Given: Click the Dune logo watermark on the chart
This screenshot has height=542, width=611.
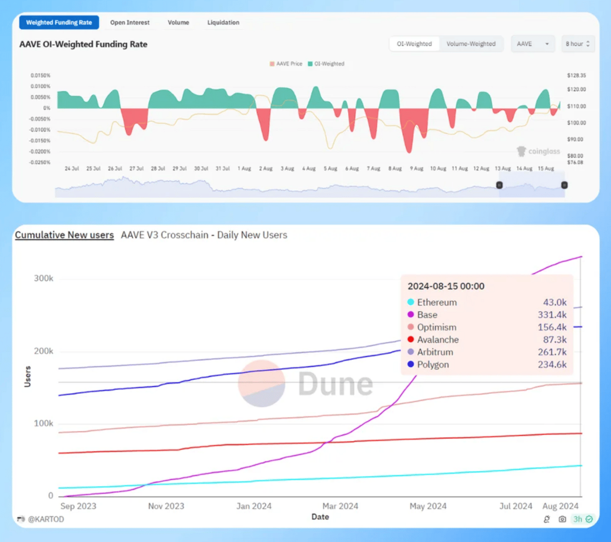Looking at the screenshot, I should tap(305, 383).
